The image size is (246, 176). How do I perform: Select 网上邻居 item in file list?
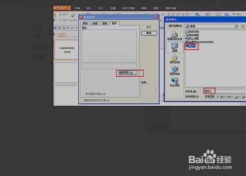click(192, 39)
